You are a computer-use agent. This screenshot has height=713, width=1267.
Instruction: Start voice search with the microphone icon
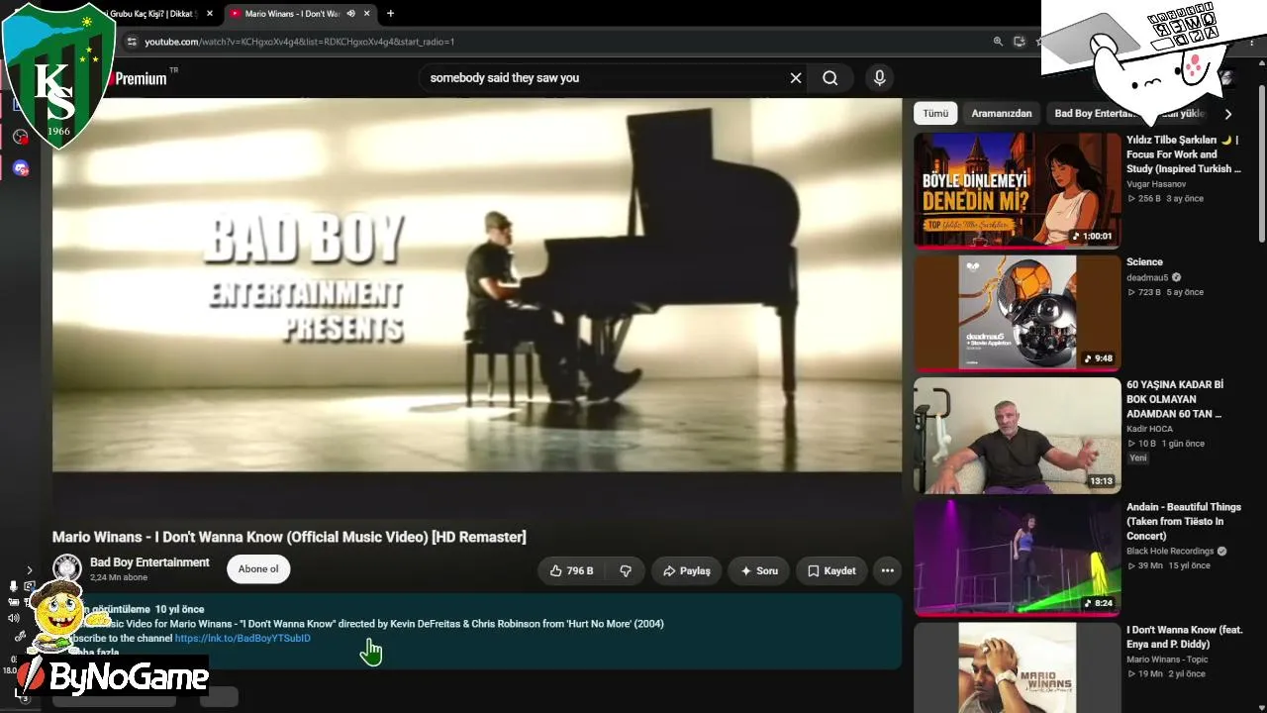879,78
